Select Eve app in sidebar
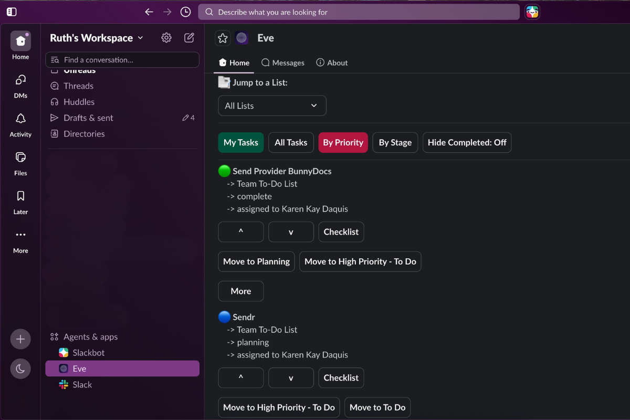This screenshot has height=420, width=630. point(122,369)
